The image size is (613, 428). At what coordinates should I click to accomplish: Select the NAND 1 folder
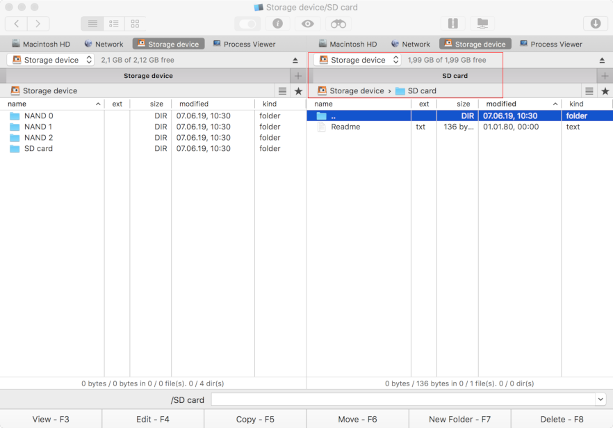(x=38, y=127)
